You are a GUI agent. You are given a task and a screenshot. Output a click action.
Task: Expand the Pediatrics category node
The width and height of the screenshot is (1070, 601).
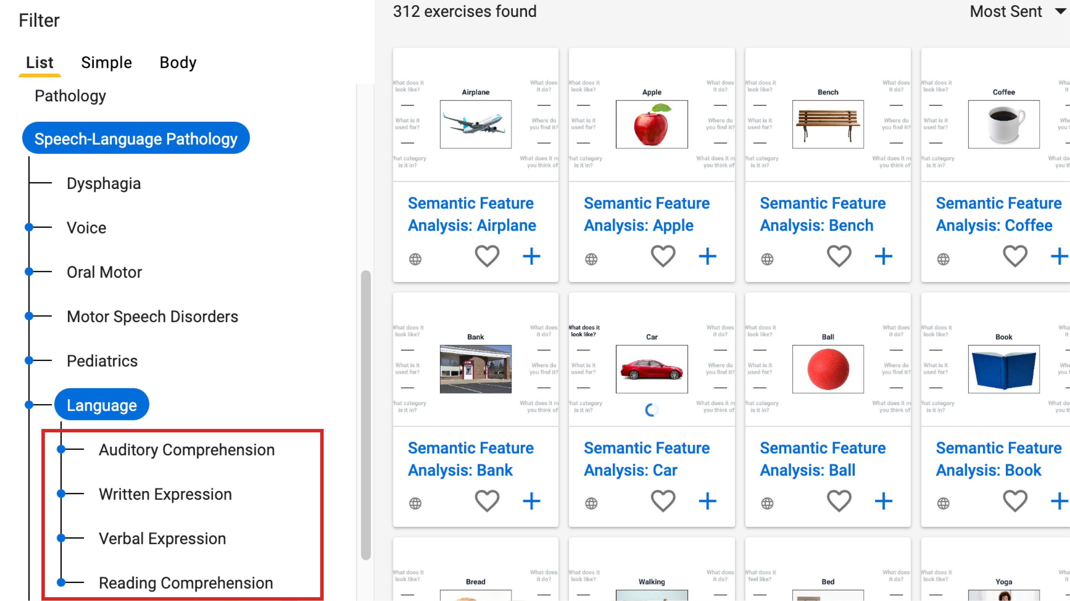pyautogui.click(x=29, y=361)
